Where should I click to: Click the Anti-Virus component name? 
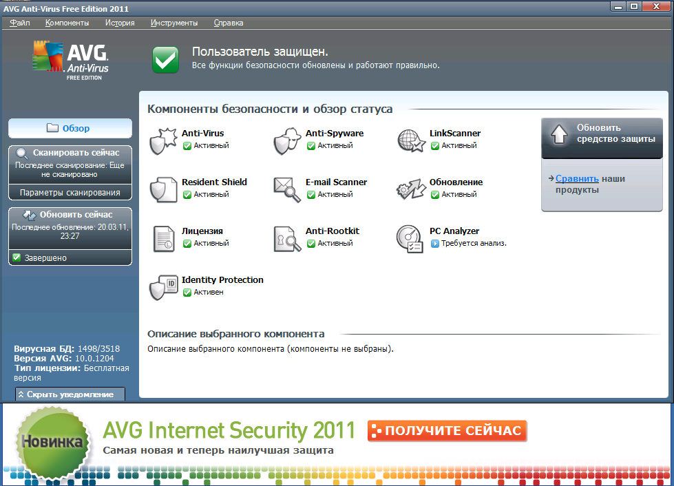[x=203, y=134]
